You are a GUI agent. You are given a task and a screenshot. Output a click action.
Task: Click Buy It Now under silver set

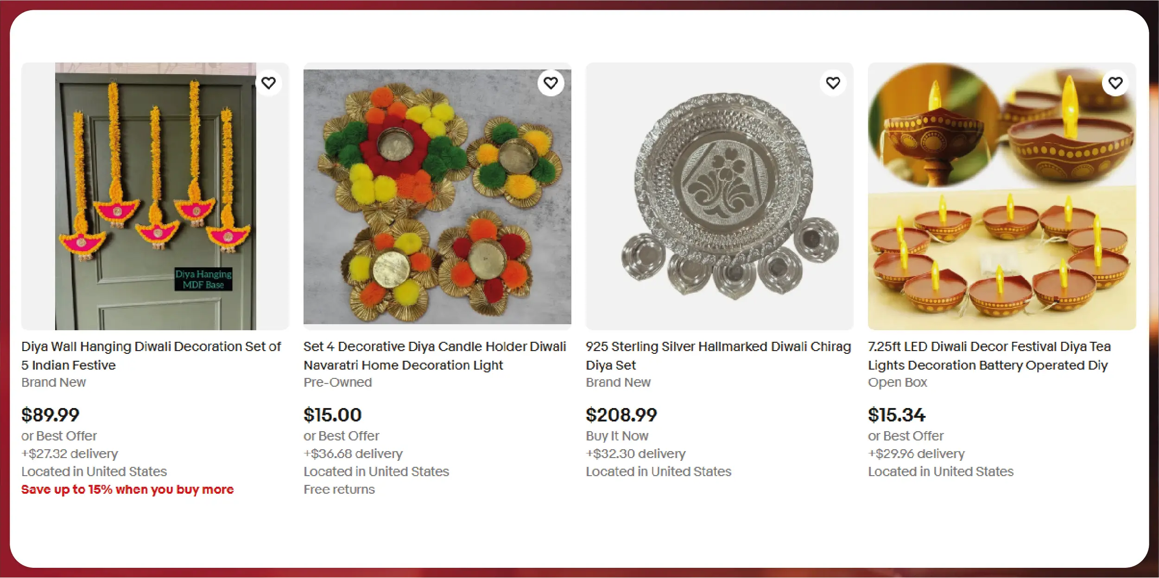click(x=617, y=436)
